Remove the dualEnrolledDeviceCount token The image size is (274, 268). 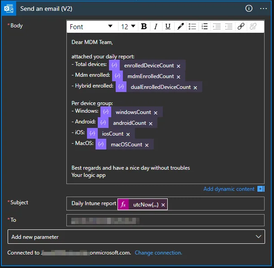point(195,88)
